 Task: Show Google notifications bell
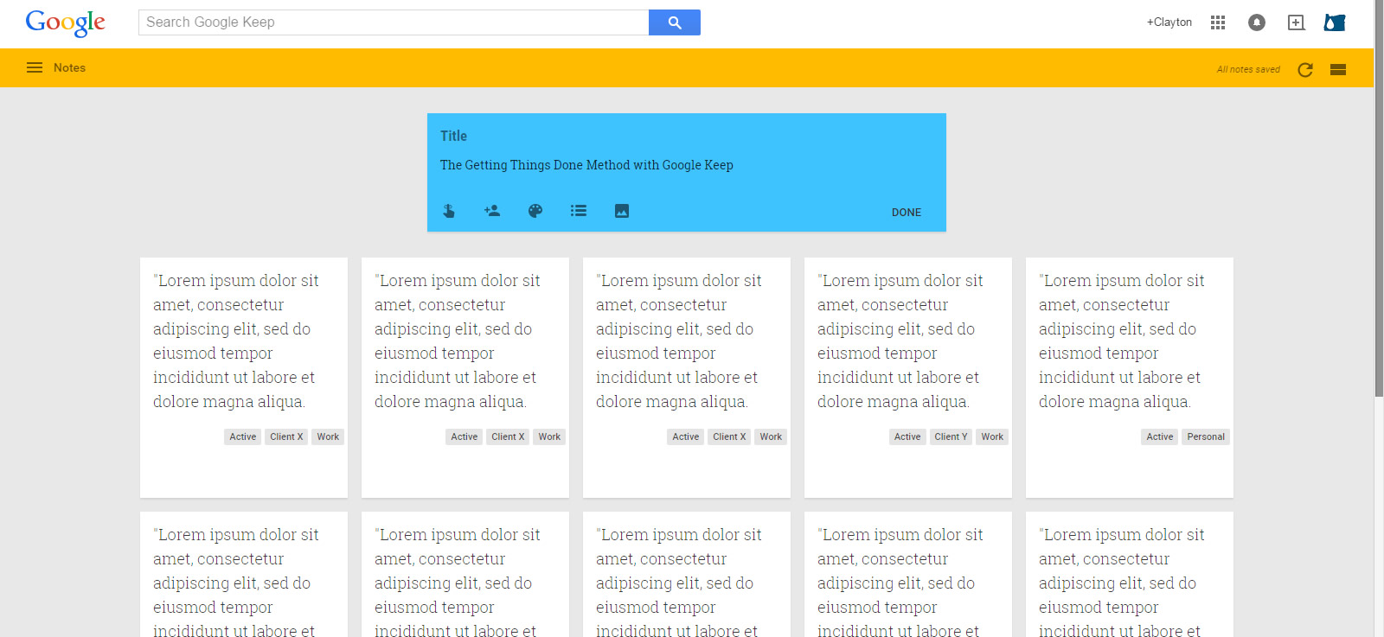click(x=1257, y=22)
